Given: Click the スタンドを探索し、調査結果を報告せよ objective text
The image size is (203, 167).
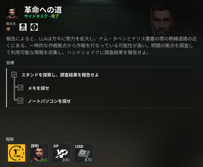Looking at the screenshot, I should coord(60,75).
